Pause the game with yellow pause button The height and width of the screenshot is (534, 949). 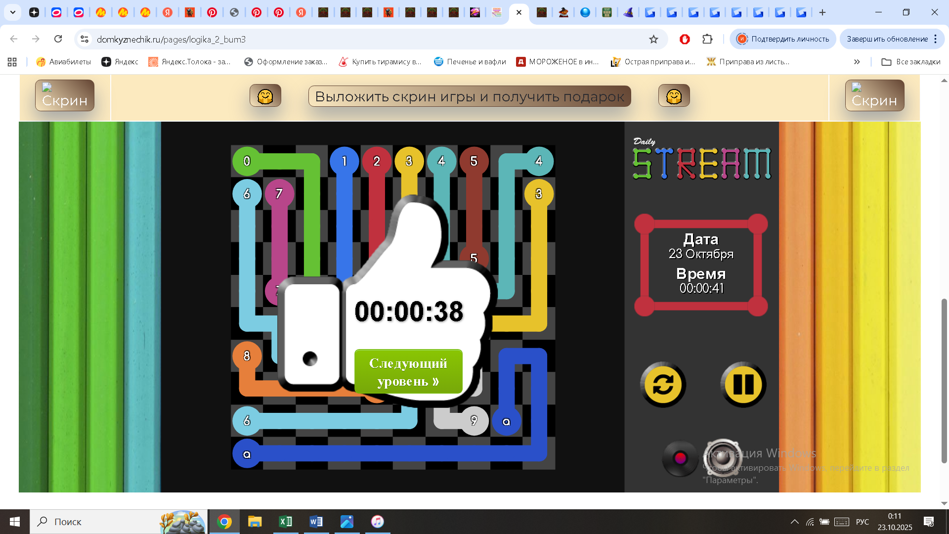(742, 385)
